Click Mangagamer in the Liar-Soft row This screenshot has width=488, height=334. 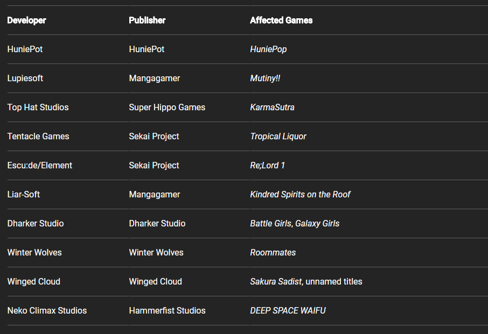[x=155, y=195]
